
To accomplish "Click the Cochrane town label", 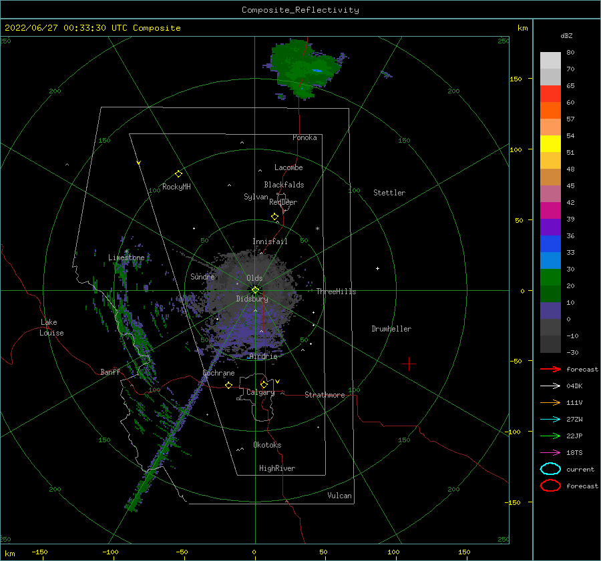I will [218, 373].
